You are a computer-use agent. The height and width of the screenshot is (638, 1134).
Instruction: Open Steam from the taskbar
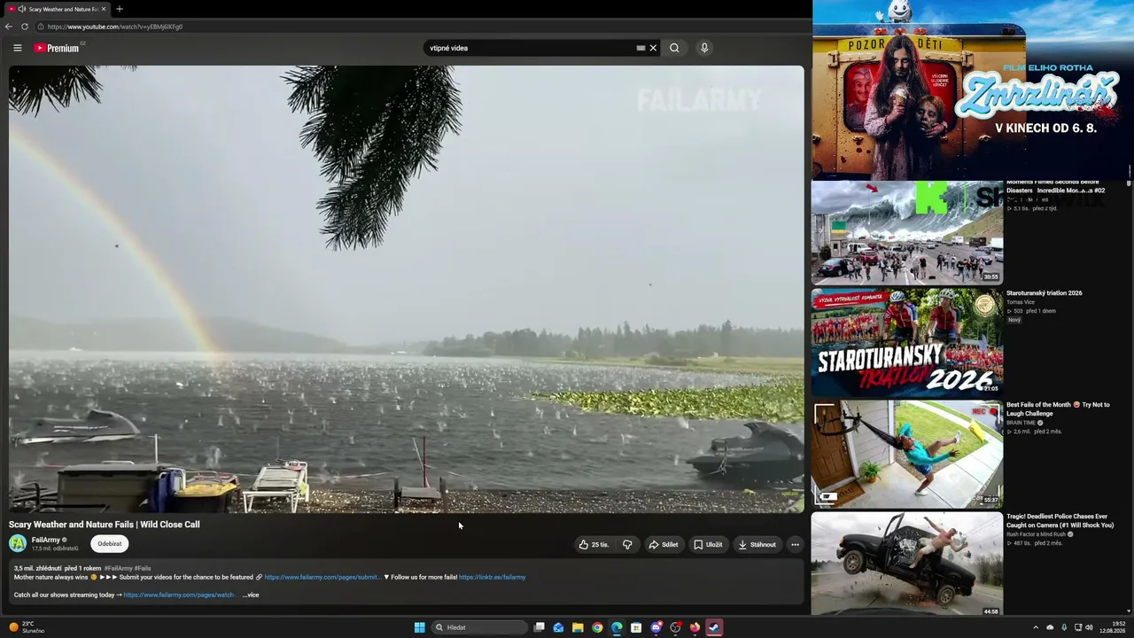coord(714,627)
